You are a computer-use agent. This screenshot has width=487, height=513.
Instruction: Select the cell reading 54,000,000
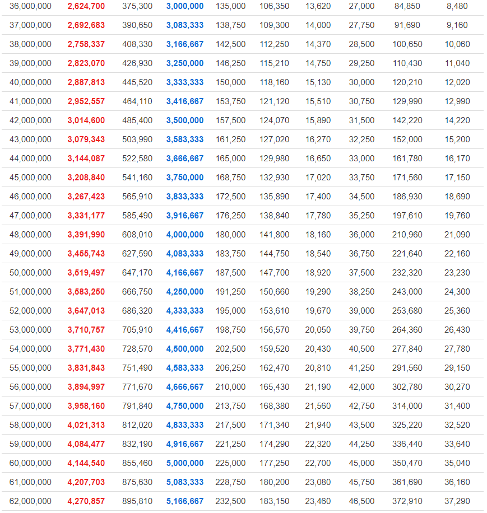(30, 349)
